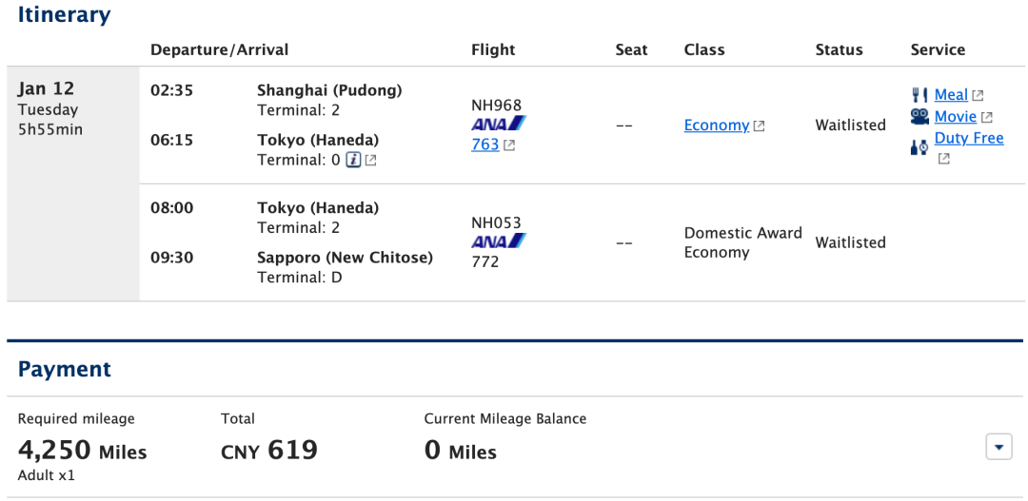Open the Meal service link

coord(951,95)
